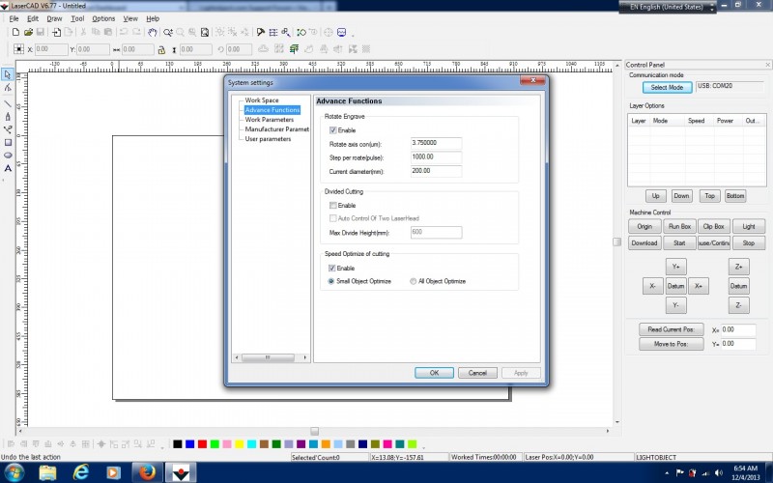773x483 pixels.
Task: Select the Line drawing tool
Action: pos(8,101)
